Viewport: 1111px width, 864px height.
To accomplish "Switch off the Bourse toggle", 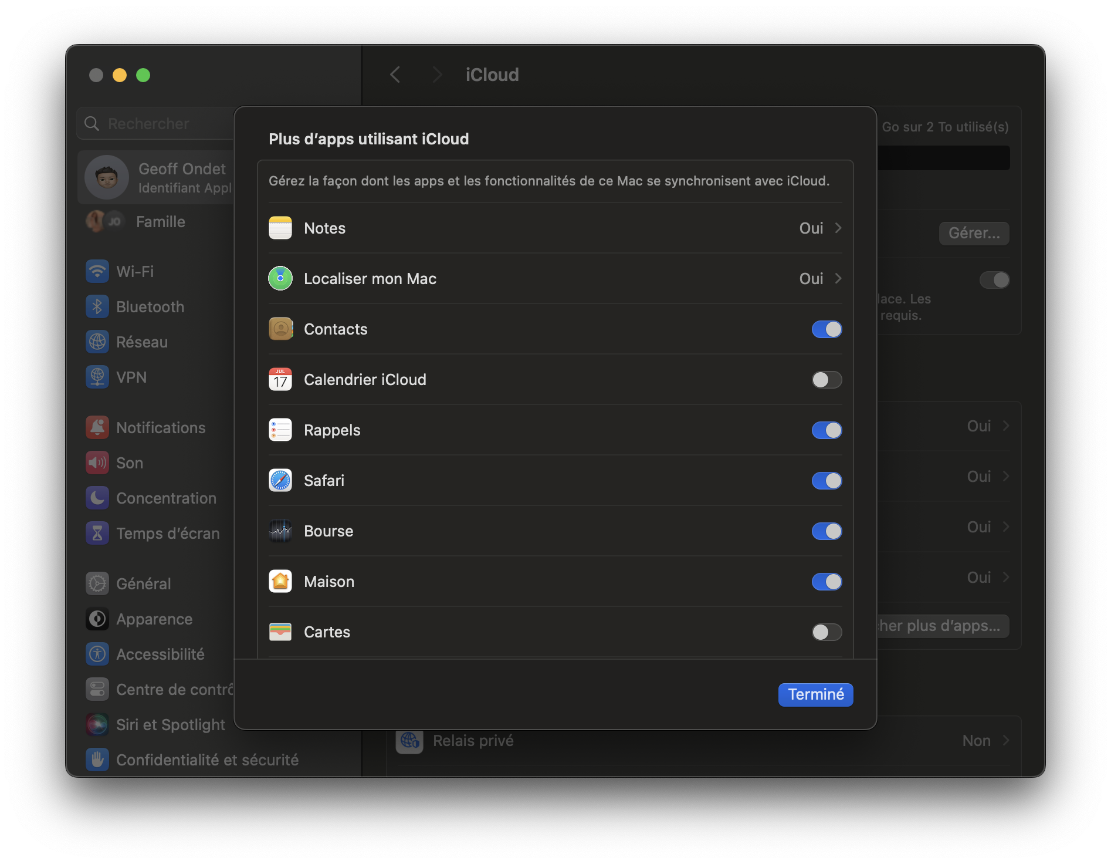I will 827,531.
